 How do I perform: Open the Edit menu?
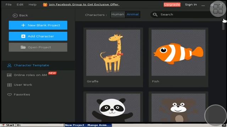[x=20, y=5]
